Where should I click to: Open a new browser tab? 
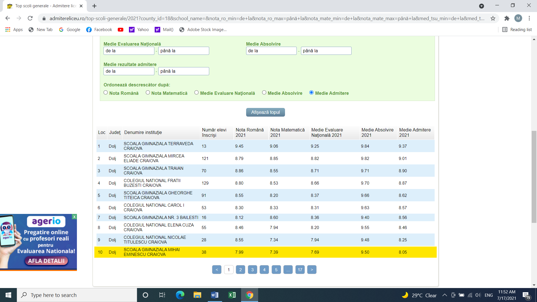(94, 6)
